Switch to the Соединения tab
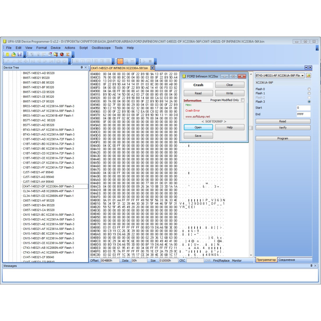The width and height of the screenshot is (321, 321). (287, 260)
